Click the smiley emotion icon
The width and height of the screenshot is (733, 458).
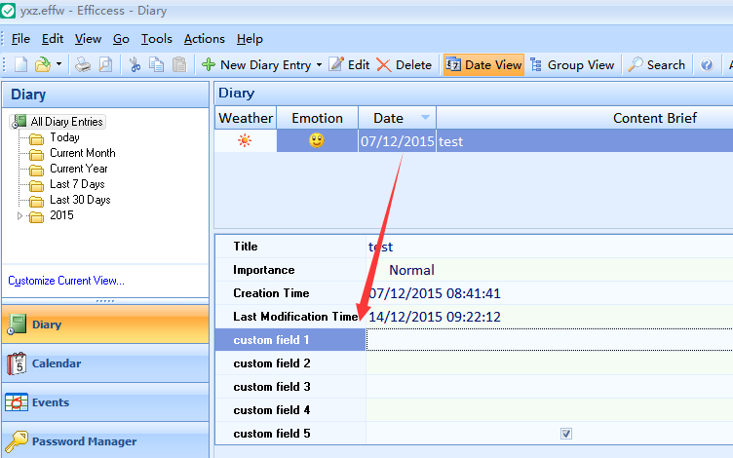pyautogui.click(x=317, y=141)
